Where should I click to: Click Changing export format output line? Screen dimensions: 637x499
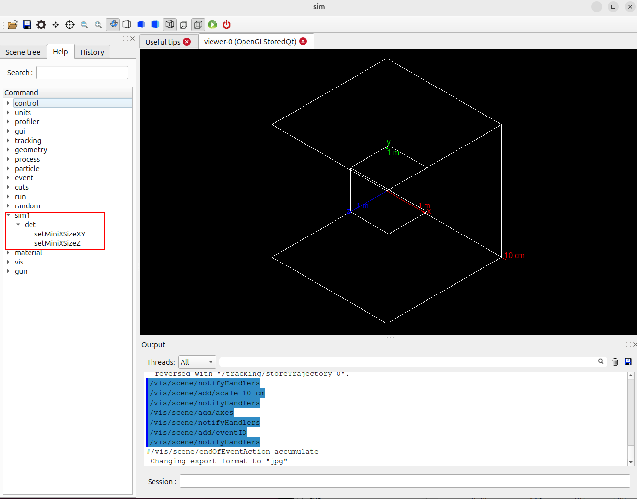pyautogui.click(x=219, y=461)
